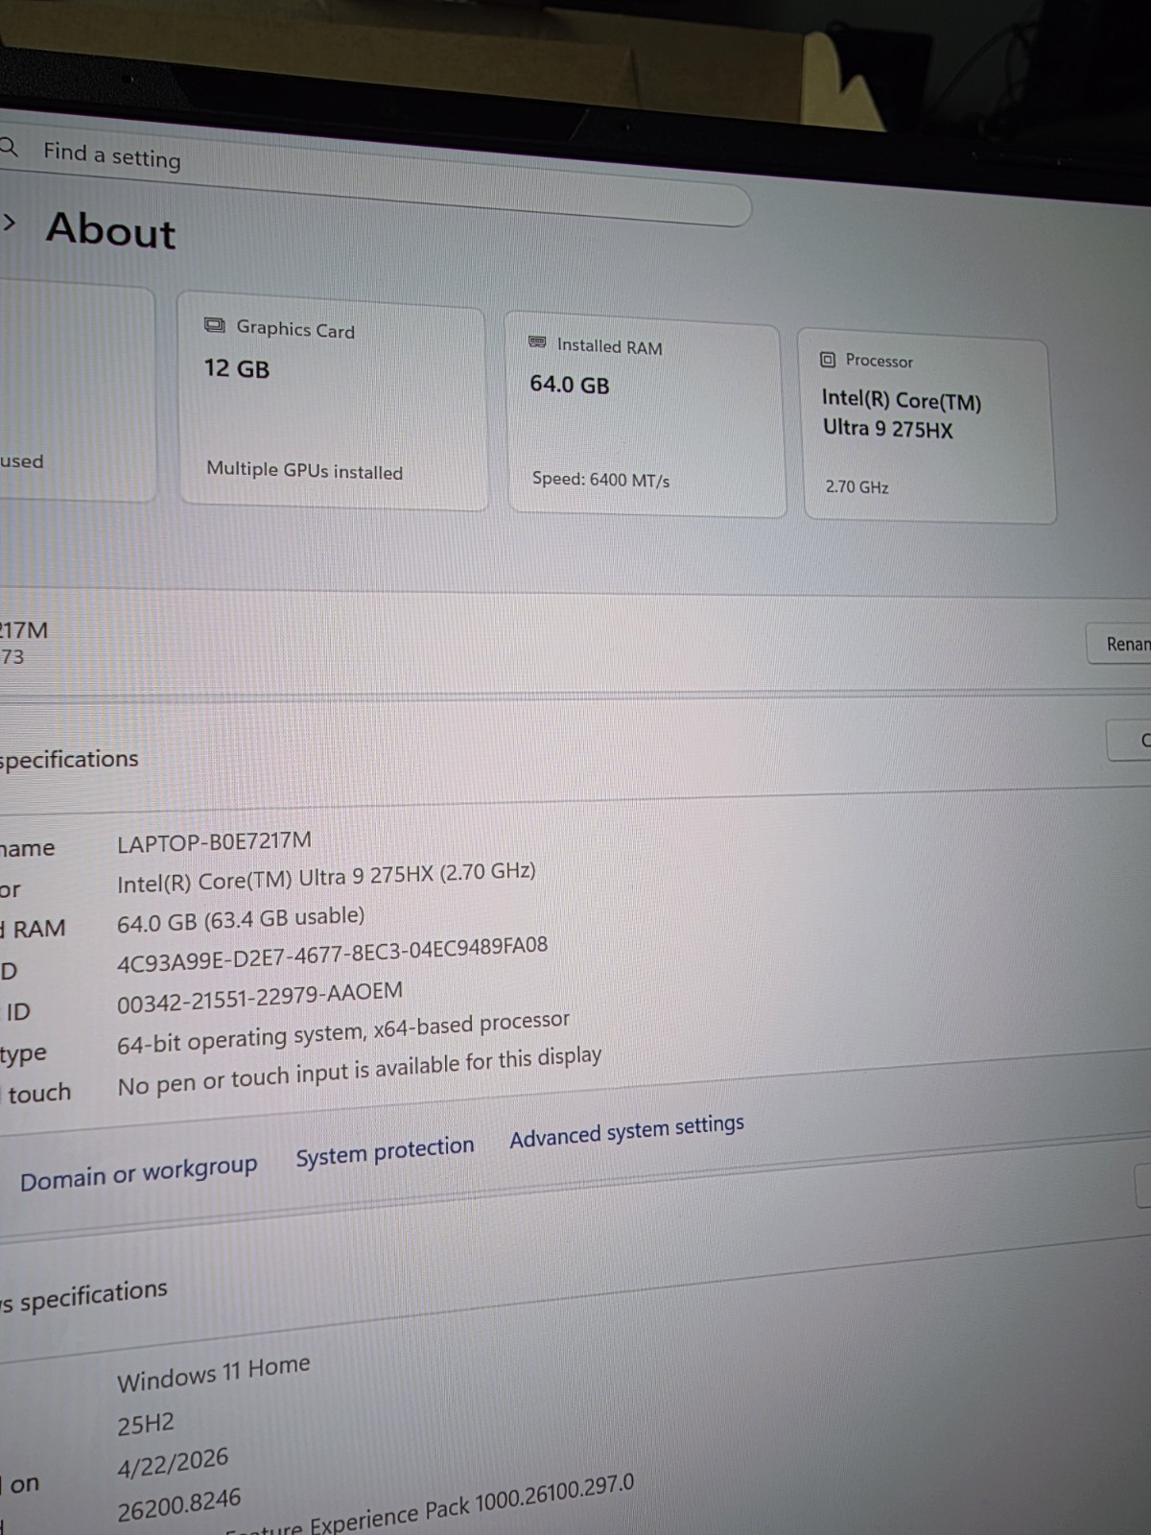Screen dimensions: 1151x1535
Task: Open the Graphics Card 12 GB card
Action: (x=332, y=402)
